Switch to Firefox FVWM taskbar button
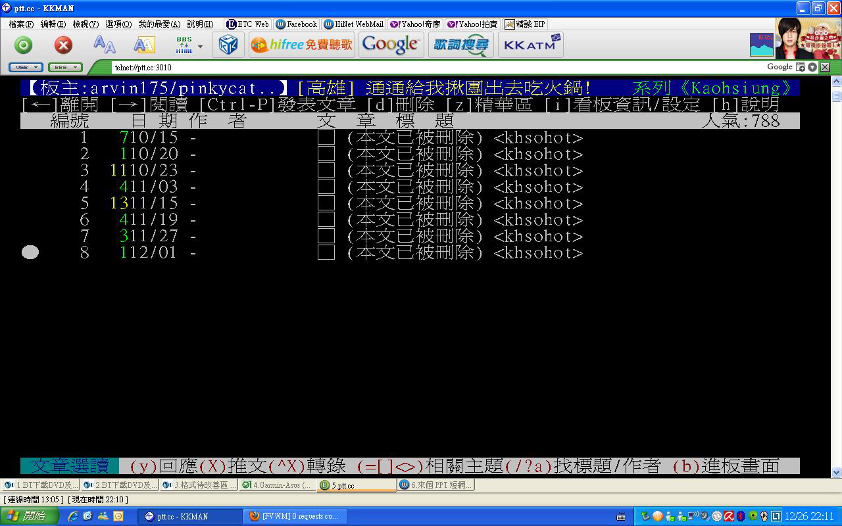 296,516
